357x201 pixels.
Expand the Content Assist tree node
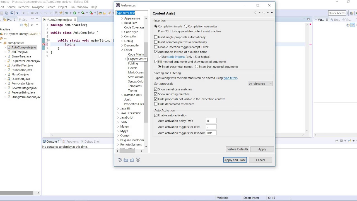click(x=126, y=59)
